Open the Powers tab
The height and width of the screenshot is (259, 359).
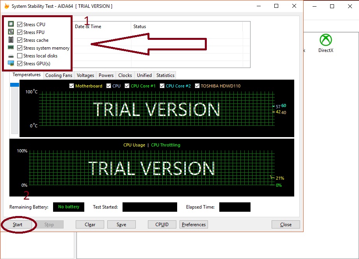pos(106,75)
